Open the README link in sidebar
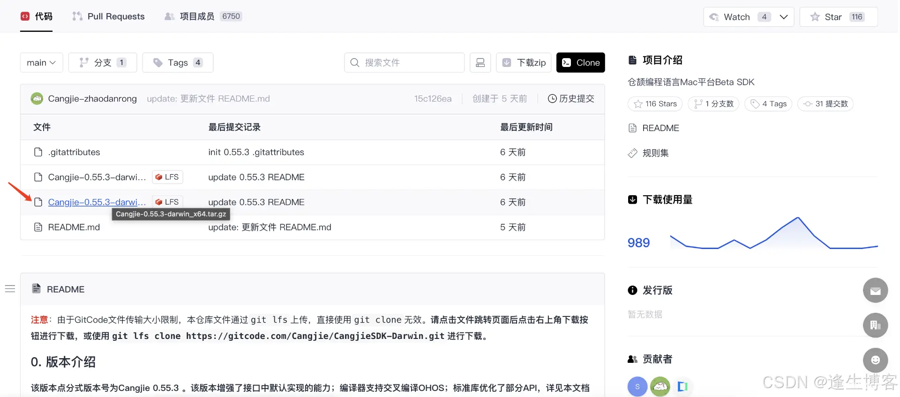The height and width of the screenshot is (397, 900). [660, 128]
